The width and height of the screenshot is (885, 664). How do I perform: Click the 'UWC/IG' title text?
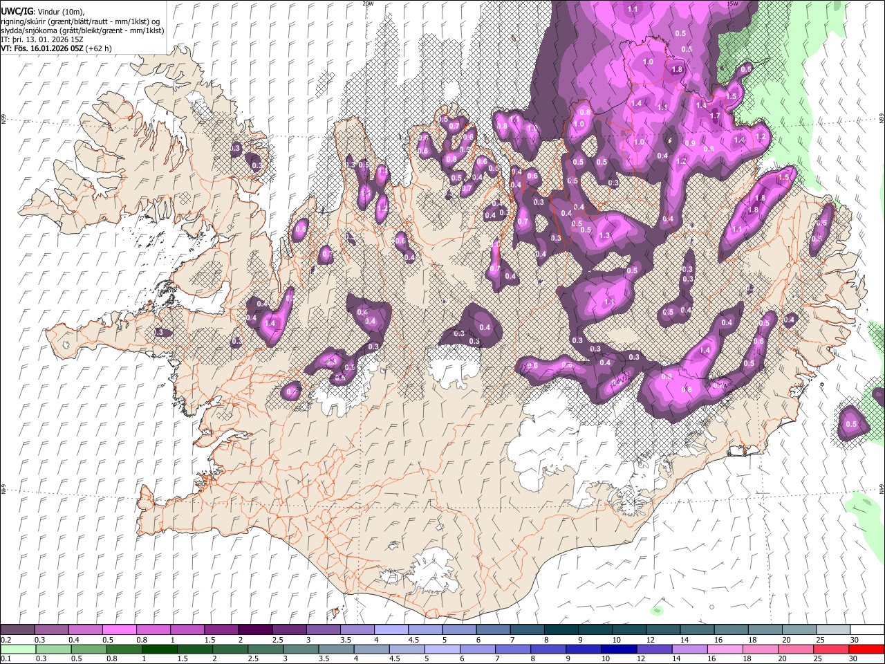click(17, 10)
